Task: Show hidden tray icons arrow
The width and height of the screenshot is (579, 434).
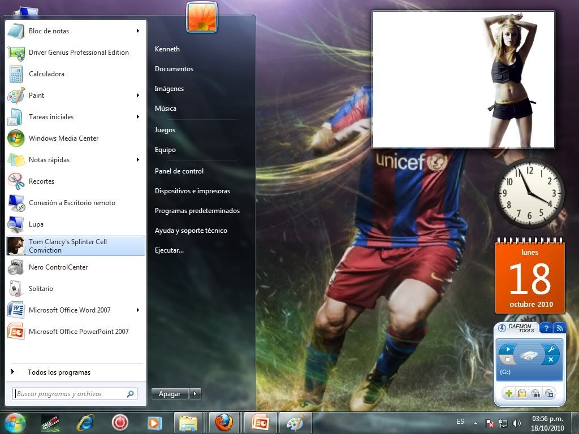Action: pyautogui.click(x=476, y=423)
